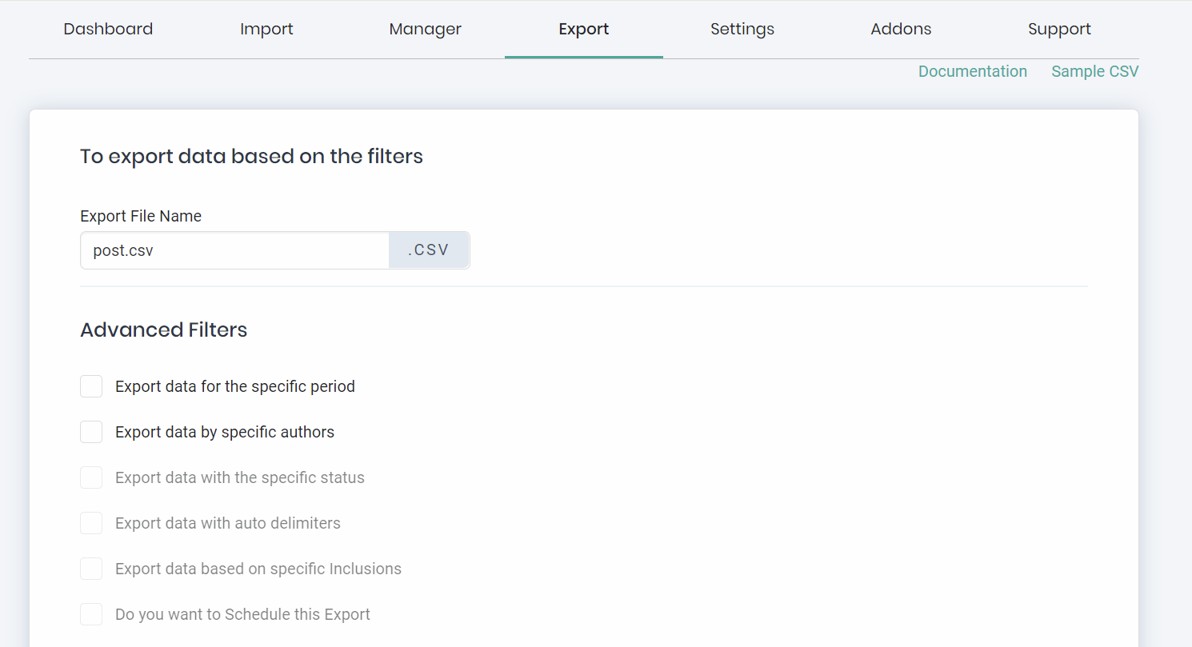Check export data based on specific Inclusions
This screenshot has width=1192, height=647.
pyautogui.click(x=91, y=569)
